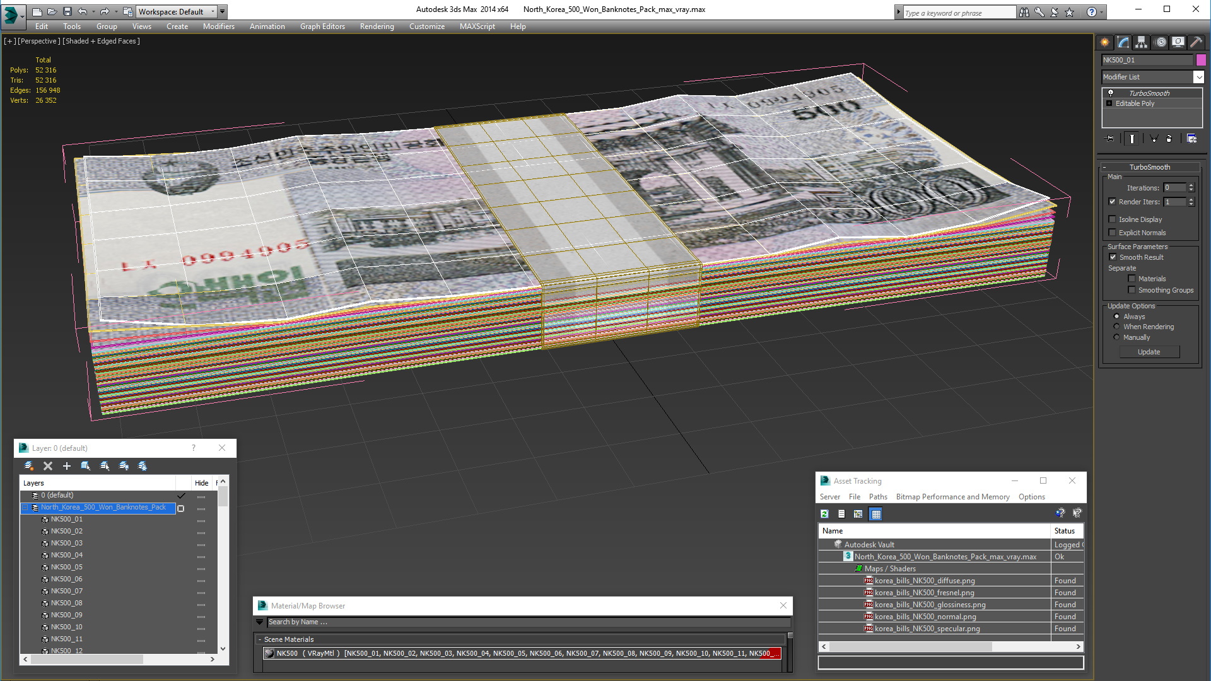Open the Modifier List dropdown

click(x=1198, y=77)
